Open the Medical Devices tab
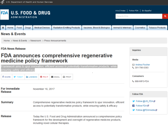 pos(42,28)
